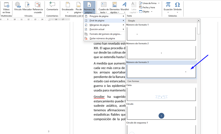221x134 pixels.
Task: Select Quitar números de página
Action: point(102,39)
